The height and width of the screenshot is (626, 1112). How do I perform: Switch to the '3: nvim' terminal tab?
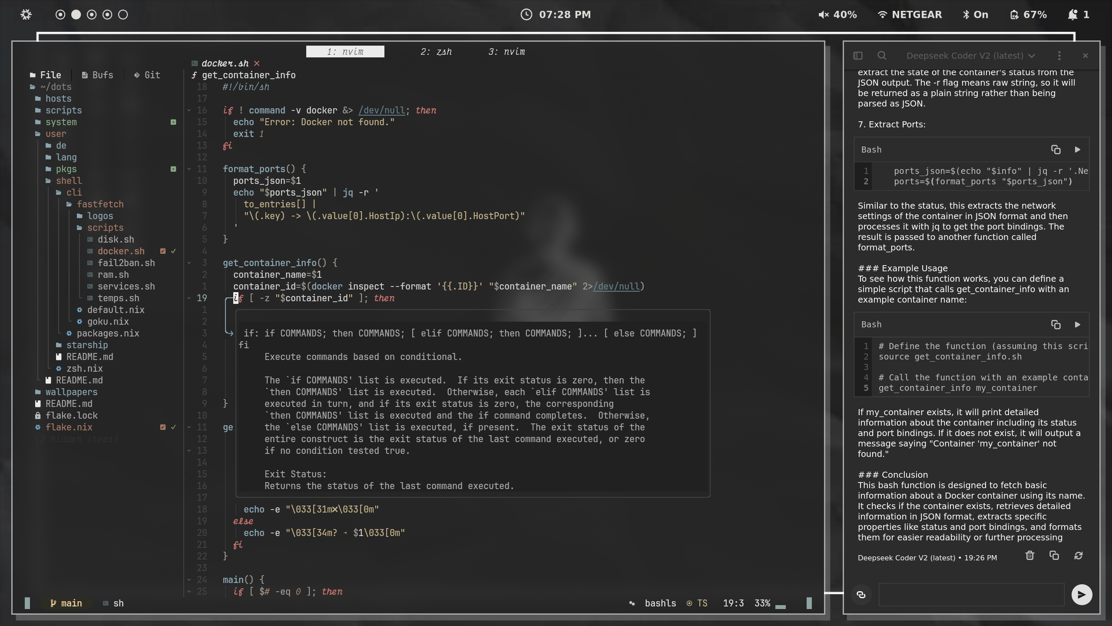tap(506, 52)
